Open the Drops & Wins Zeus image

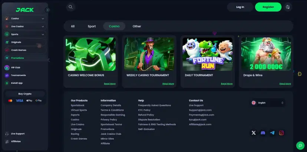266,54
